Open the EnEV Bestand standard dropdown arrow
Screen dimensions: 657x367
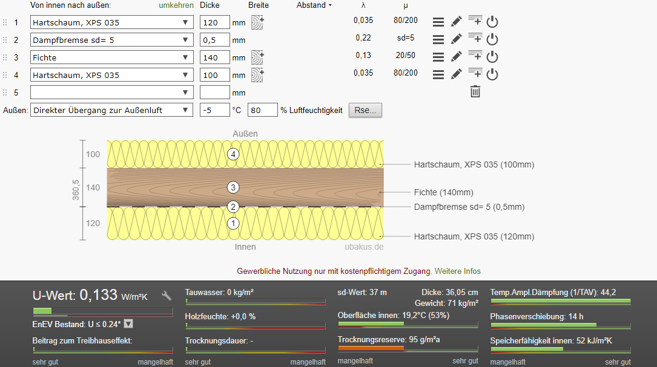[x=128, y=324]
